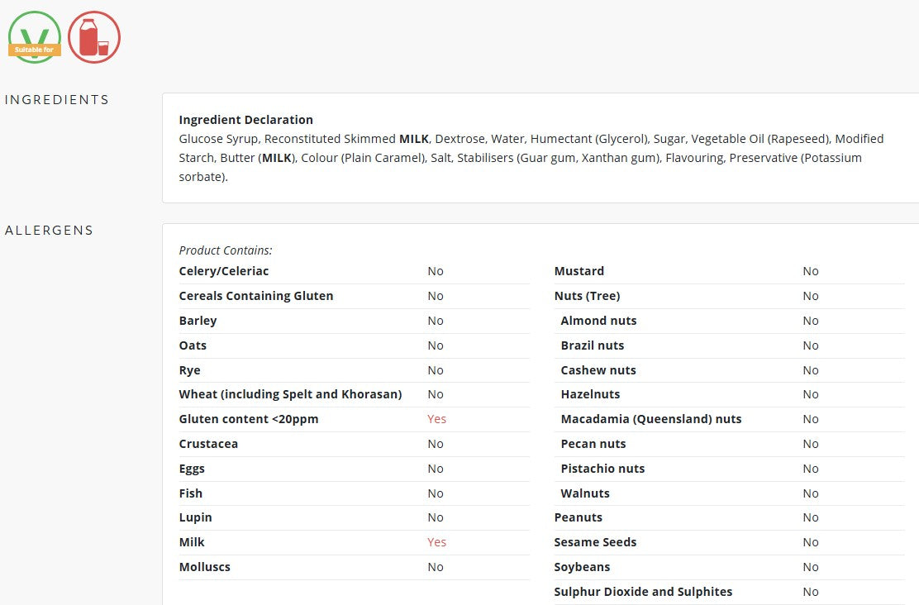The height and width of the screenshot is (605, 919).
Task: Click the Molluscs allergen label
Action: click(205, 567)
